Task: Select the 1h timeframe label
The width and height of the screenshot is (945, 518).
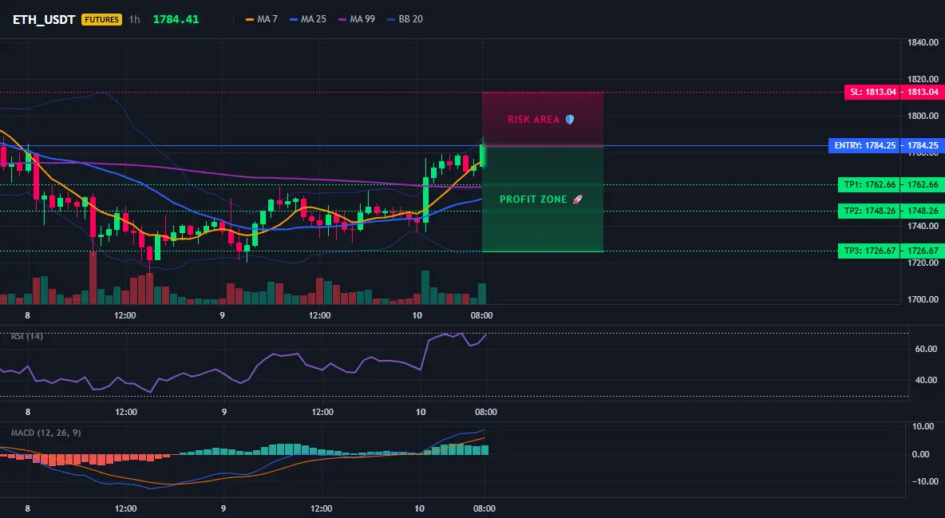Action: 134,19
